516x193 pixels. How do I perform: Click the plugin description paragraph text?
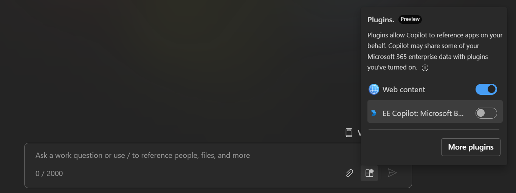click(435, 46)
